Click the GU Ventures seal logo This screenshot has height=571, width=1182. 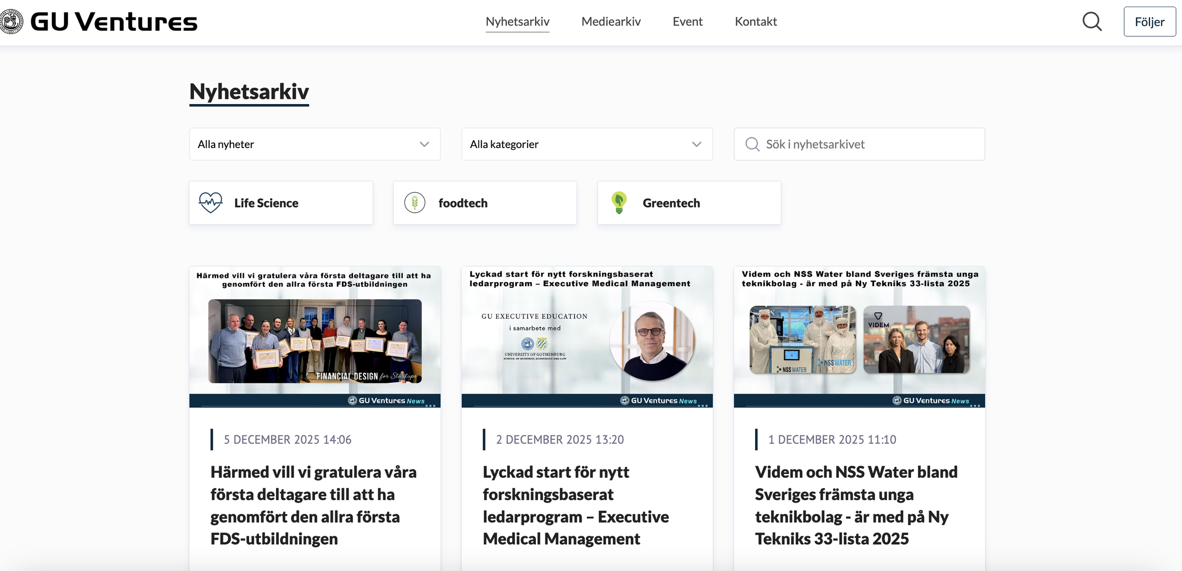pos(11,21)
